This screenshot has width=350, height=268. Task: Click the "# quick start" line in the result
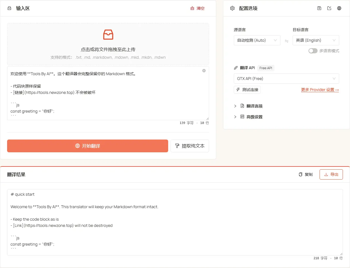pos(22,194)
